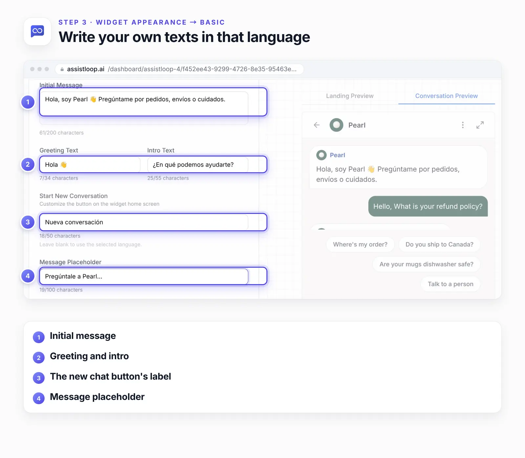The height and width of the screenshot is (458, 525).
Task: Click "Leave blank to use the selected language." hint
Action: (x=91, y=244)
